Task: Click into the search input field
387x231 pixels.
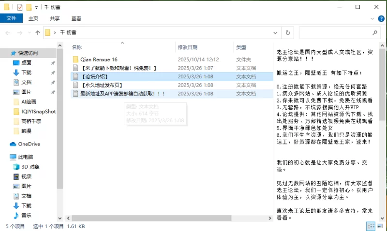Action: pos(334,33)
